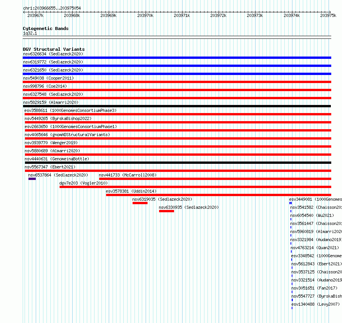Open nsv5960819 (Almarri) label
Screen dimensions: 342x323
tap(316, 231)
